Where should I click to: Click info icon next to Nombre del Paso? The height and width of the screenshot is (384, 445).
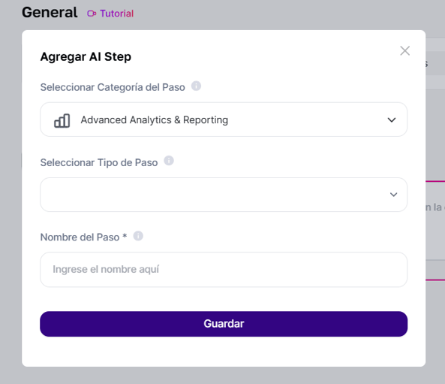click(138, 236)
